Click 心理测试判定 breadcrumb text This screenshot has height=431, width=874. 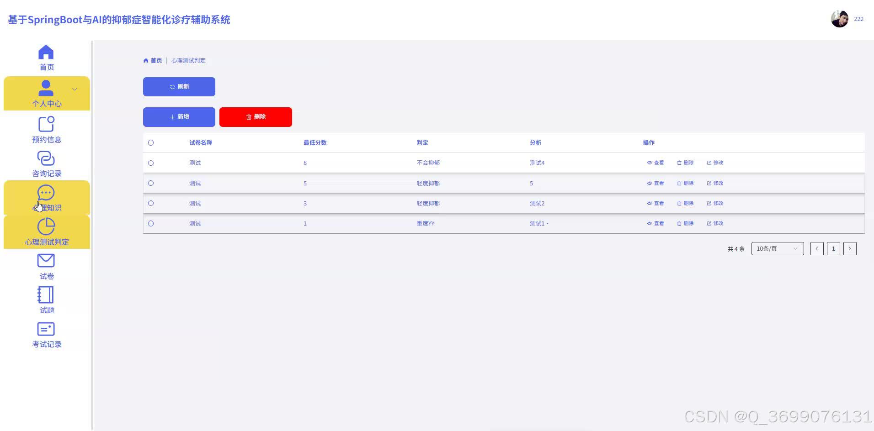[x=188, y=60]
